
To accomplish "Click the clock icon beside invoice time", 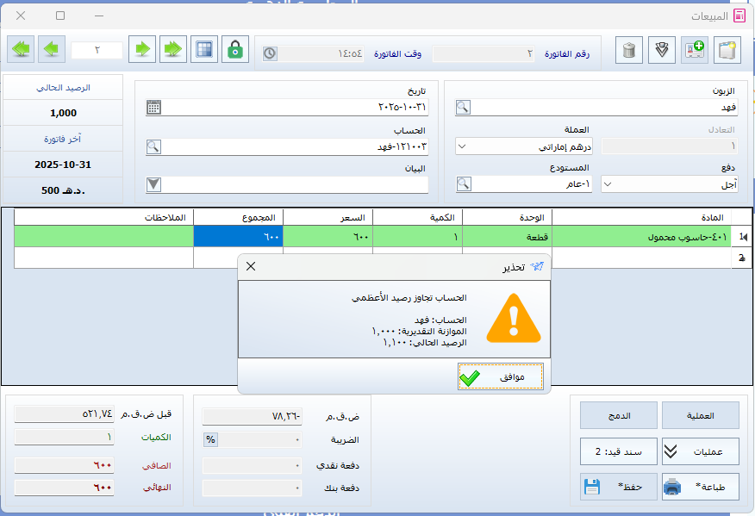I will [x=270, y=53].
